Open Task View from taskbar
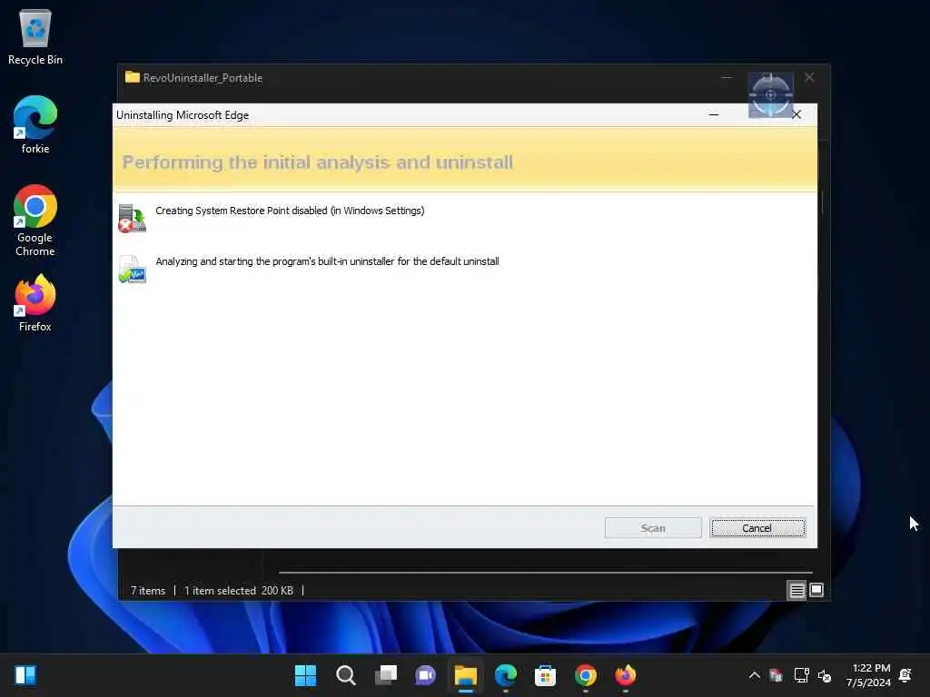This screenshot has height=697, width=930. (385, 675)
